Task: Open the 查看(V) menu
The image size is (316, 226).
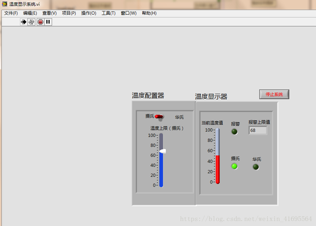Action: click(50, 13)
